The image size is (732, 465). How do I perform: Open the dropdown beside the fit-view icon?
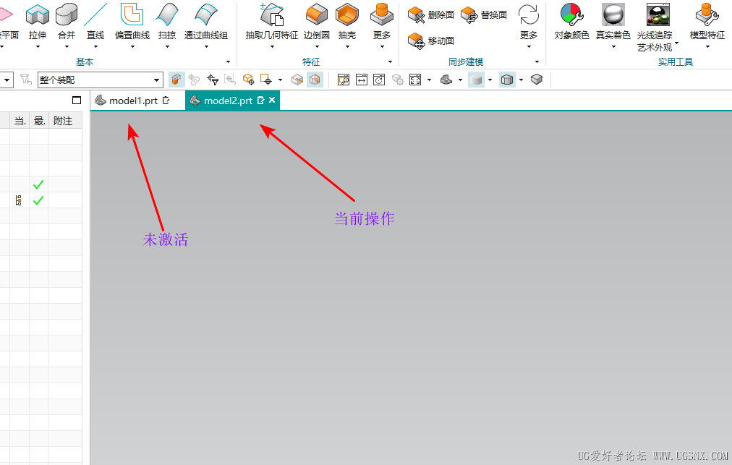tap(429, 80)
